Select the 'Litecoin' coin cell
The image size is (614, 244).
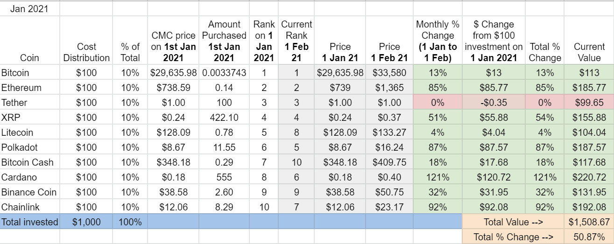(x=30, y=132)
